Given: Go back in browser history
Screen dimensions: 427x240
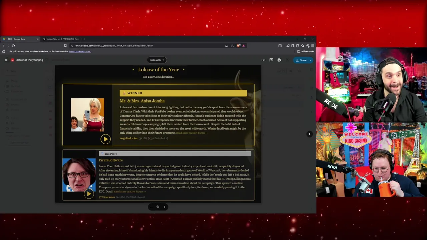Looking at the screenshot, I should click(4, 46).
